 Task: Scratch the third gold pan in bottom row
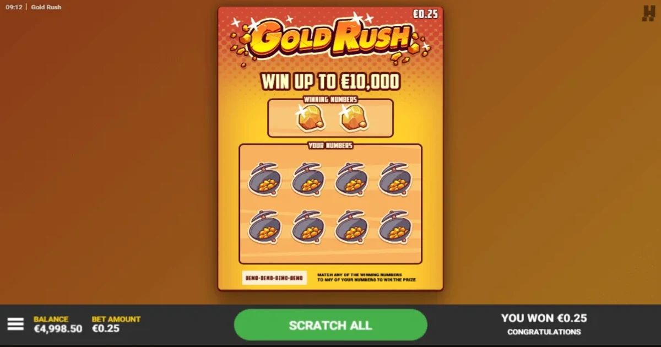click(352, 226)
